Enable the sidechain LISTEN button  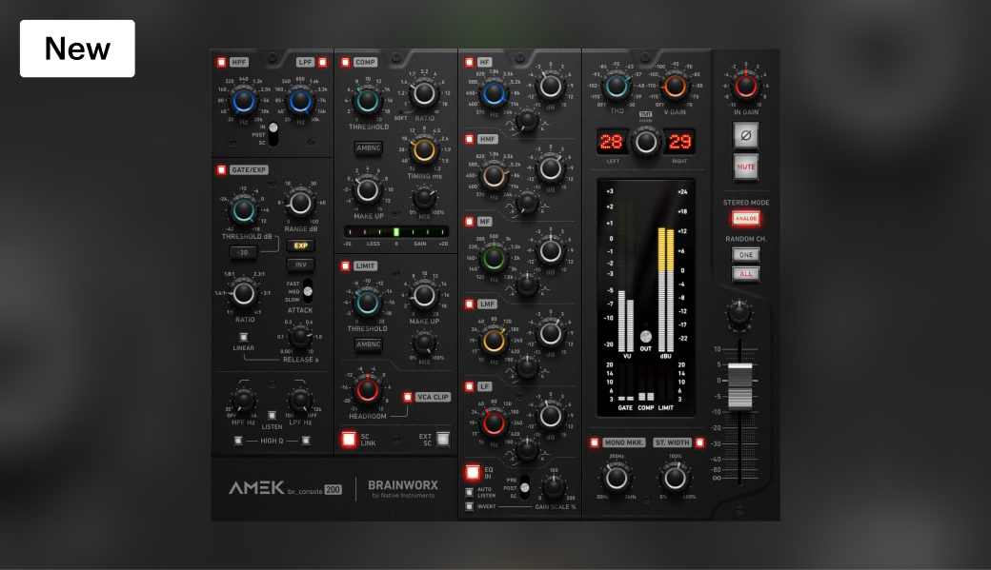click(x=272, y=415)
